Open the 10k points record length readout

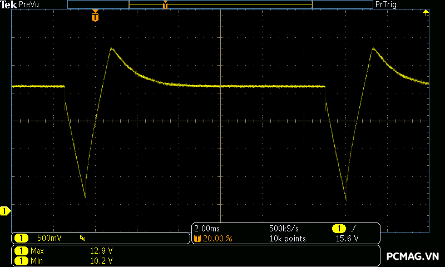[287, 238]
